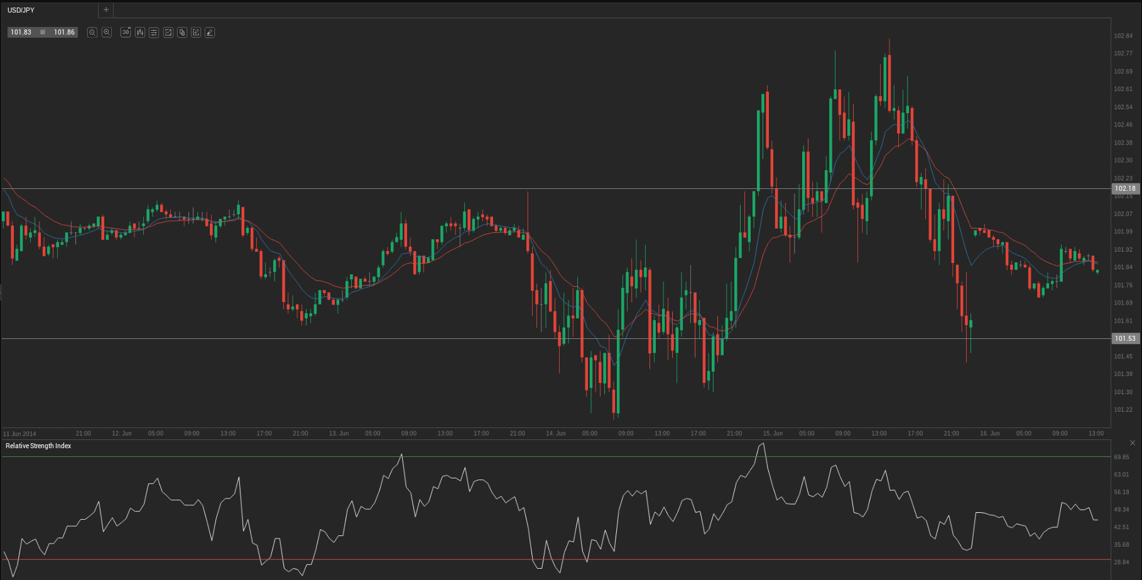The height and width of the screenshot is (580, 1142).
Task: Click the 101.83 bid price button
Action: click(x=21, y=32)
